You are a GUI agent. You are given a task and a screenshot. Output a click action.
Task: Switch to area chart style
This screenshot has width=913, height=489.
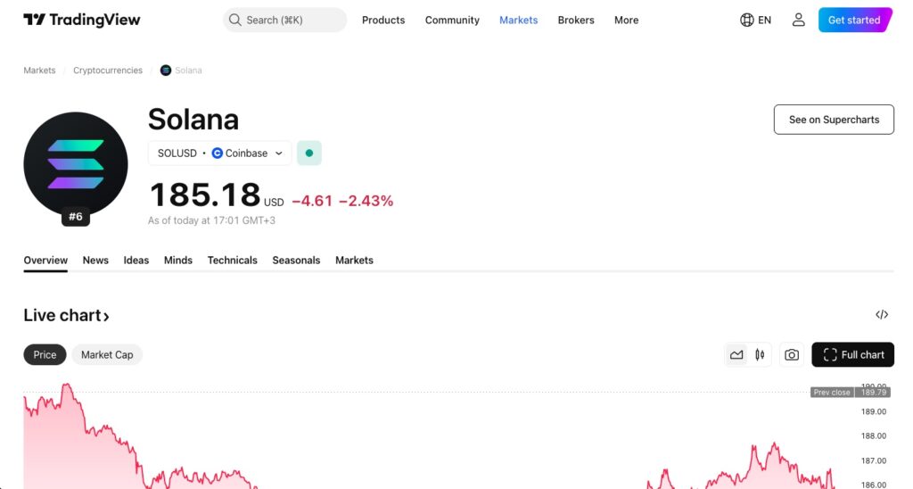pos(736,354)
